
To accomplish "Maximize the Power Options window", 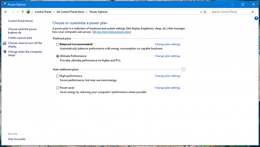I will pos(243,4).
